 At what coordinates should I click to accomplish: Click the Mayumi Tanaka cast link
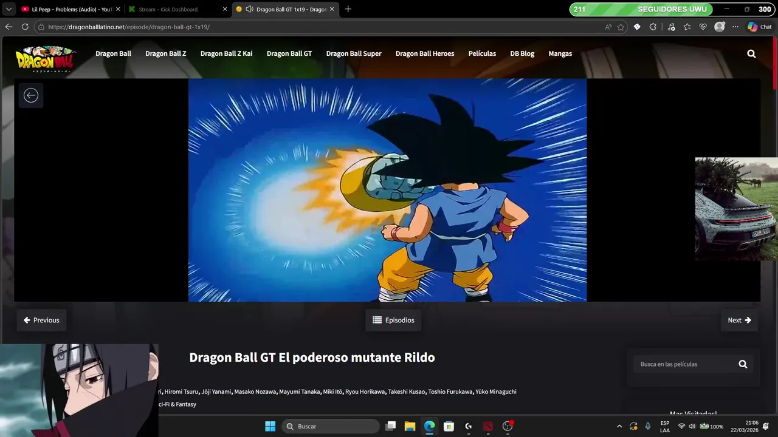(299, 391)
